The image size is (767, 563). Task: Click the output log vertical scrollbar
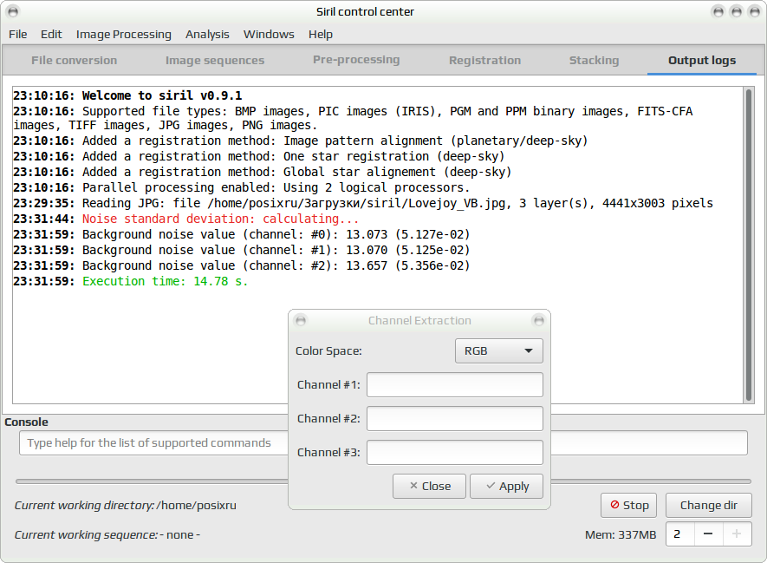click(749, 245)
